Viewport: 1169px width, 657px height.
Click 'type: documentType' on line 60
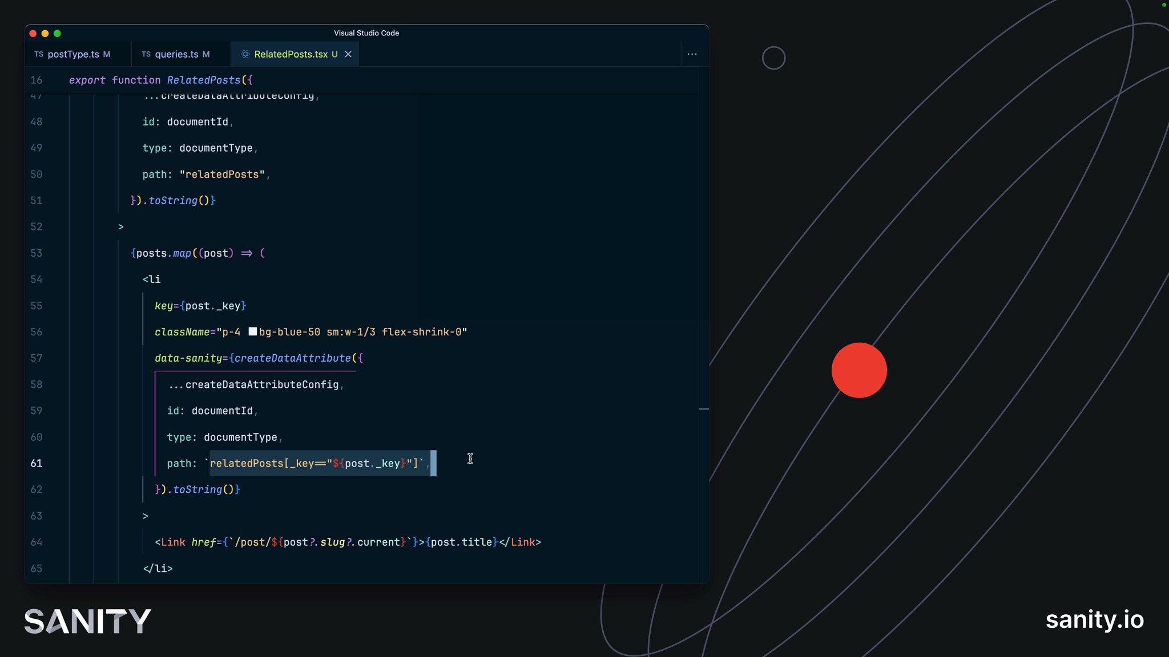pos(222,437)
